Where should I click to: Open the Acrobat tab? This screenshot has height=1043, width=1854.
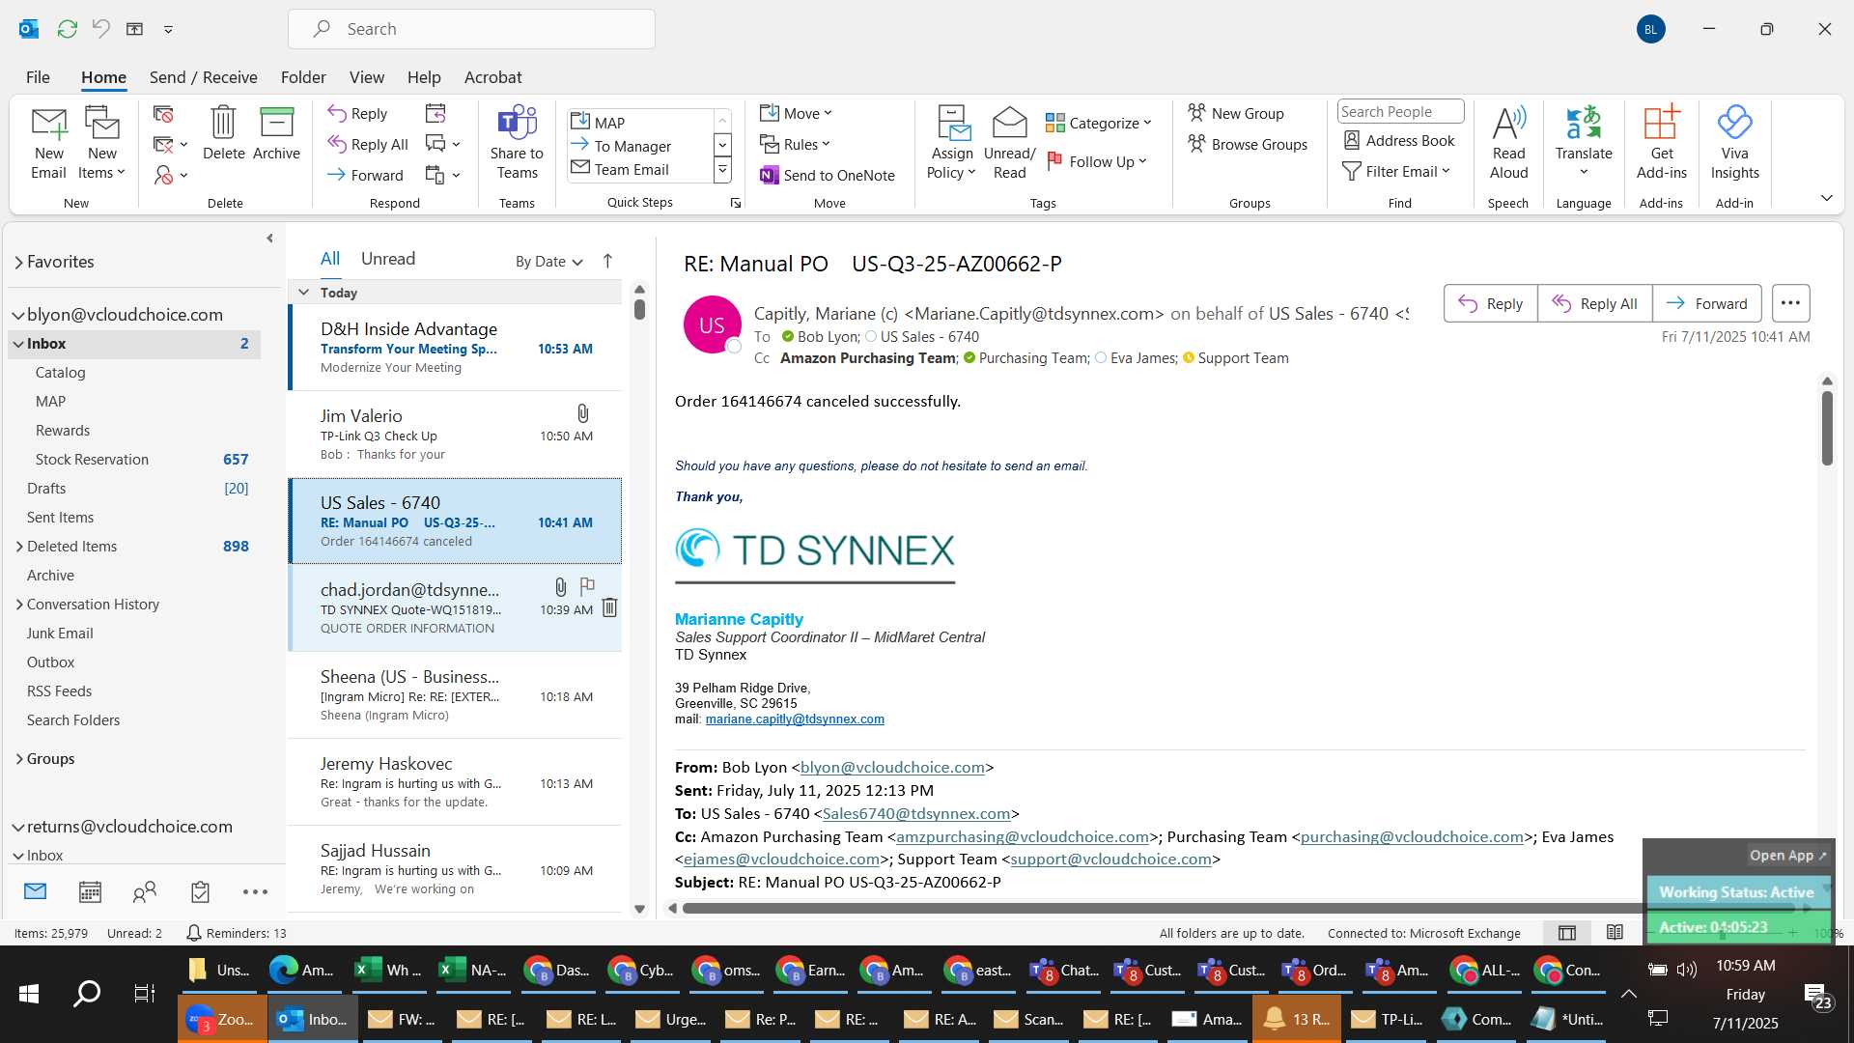492,77
